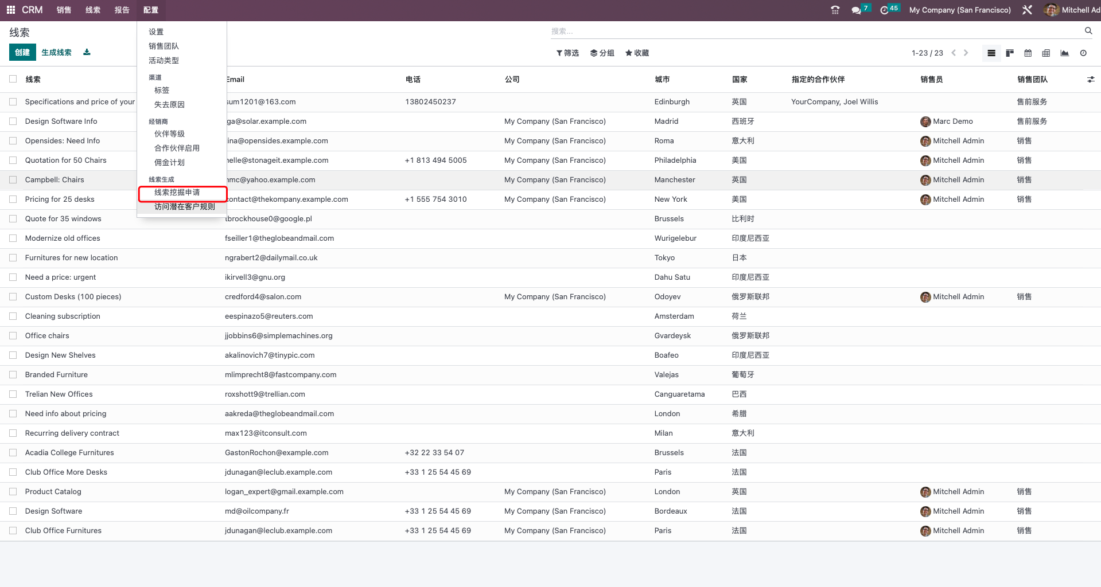
Task: Click the 生成线索 button
Action: pos(56,52)
